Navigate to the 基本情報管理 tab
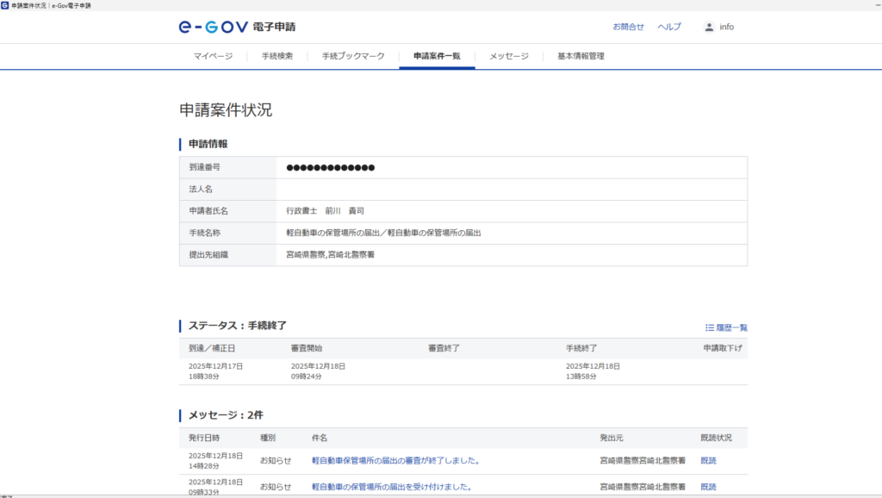This screenshot has width=882, height=498. click(581, 56)
